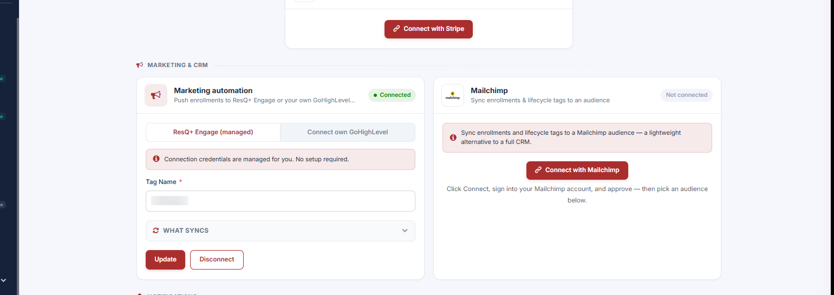Image resolution: width=834 pixels, height=295 pixels.
Task: Click the Marketing & CRM section megaphone icon
Action: pos(140,65)
